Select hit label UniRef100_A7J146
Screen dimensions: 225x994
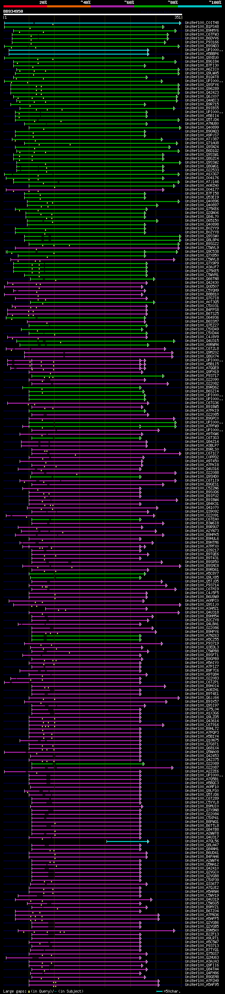pyautogui.click(x=202, y=182)
